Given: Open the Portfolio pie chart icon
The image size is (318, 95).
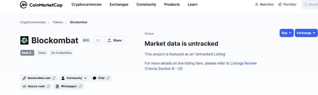Looking at the screenshot, I should point(280,4).
